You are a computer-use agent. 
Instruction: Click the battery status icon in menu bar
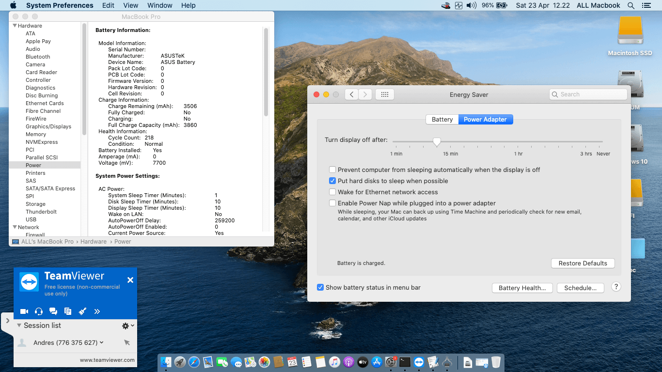click(x=501, y=5)
